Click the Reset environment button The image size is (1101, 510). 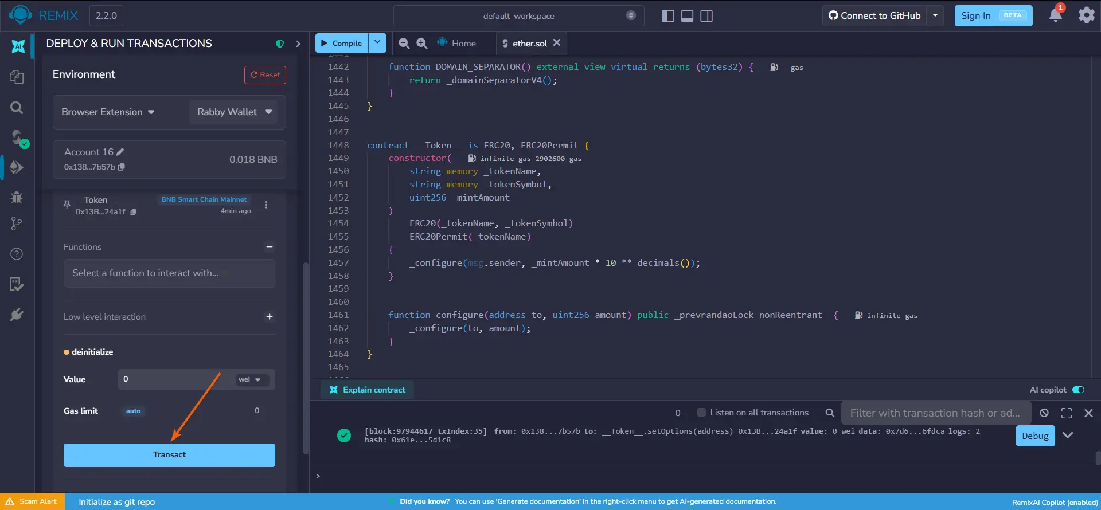[x=265, y=75]
